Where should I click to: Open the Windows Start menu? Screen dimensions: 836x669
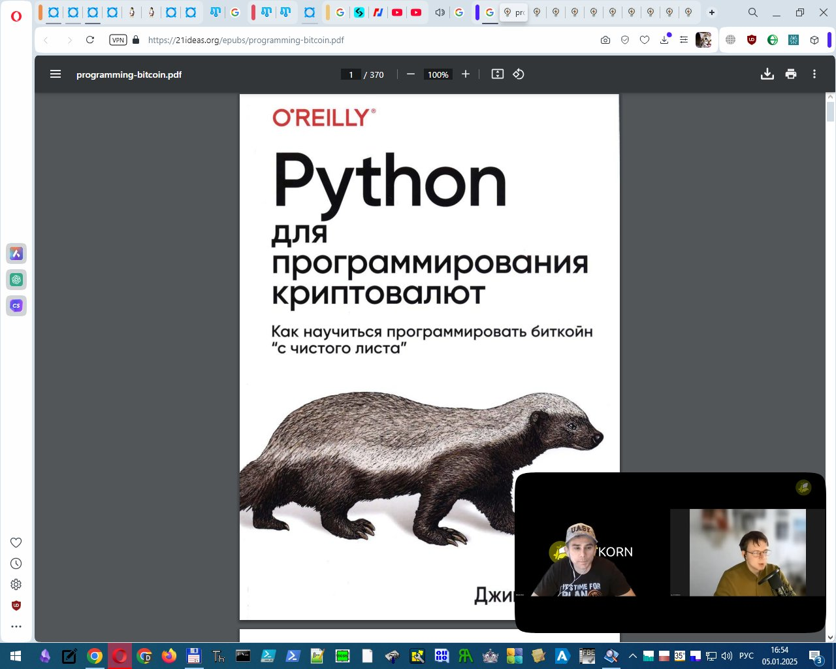pos(16,656)
